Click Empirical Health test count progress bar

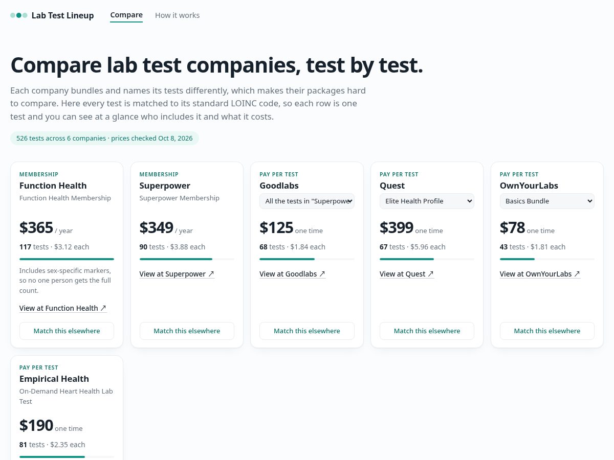67,456
